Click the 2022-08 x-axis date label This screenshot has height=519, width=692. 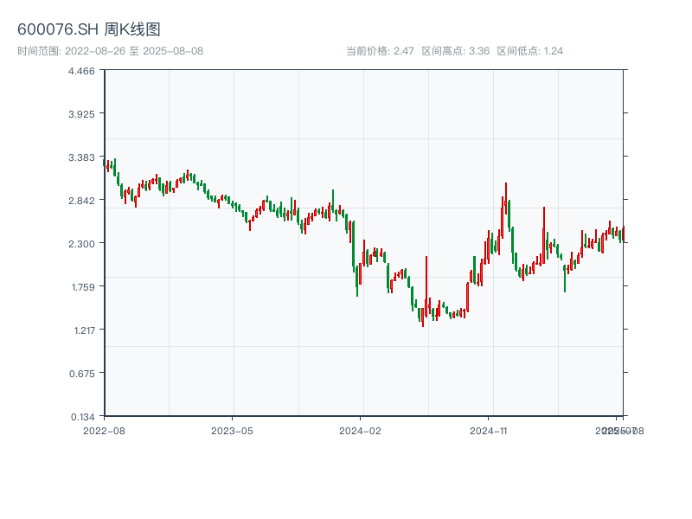pos(104,430)
